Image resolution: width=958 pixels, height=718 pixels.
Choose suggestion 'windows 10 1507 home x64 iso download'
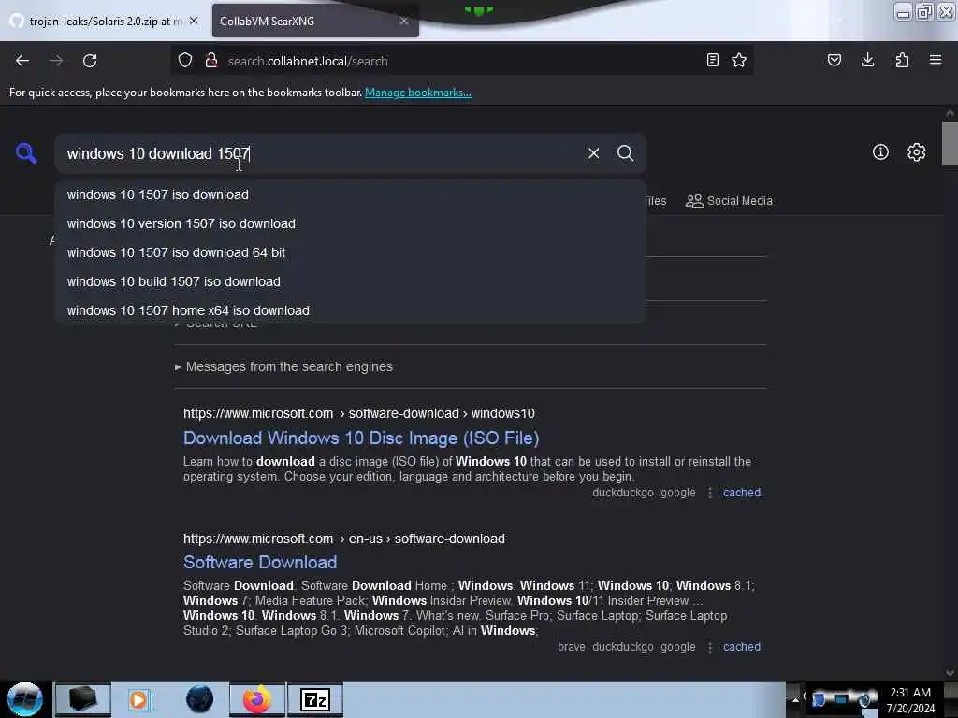click(351, 310)
